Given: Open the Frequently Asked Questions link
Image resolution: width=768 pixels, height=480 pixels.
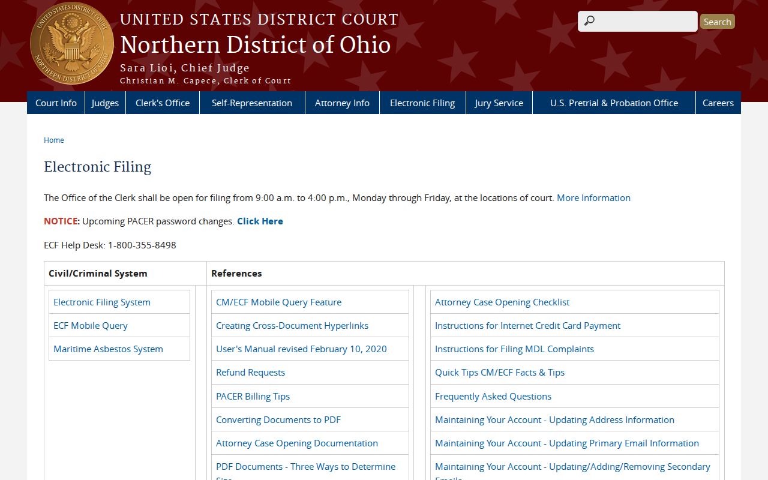Looking at the screenshot, I should (493, 396).
